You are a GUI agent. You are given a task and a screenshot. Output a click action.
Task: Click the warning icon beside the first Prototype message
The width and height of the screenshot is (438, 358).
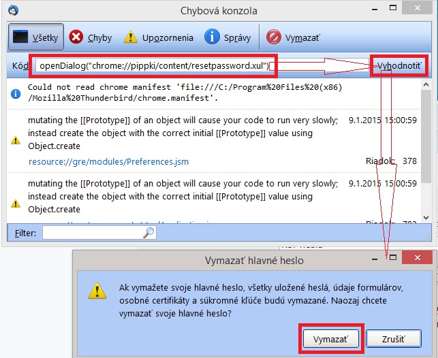click(x=15, y=140)
